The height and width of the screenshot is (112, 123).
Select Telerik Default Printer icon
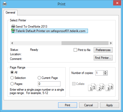click(13, 31)
